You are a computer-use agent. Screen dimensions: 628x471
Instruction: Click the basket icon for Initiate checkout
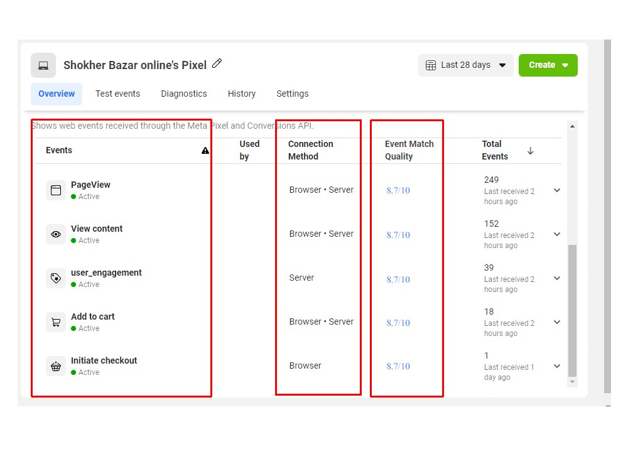55,365
